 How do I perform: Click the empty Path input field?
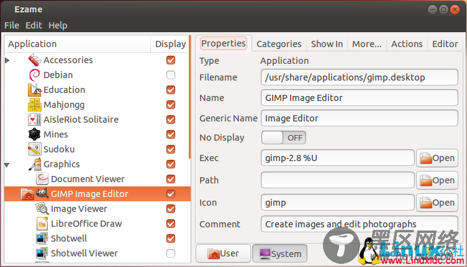(x=338, y=180)
